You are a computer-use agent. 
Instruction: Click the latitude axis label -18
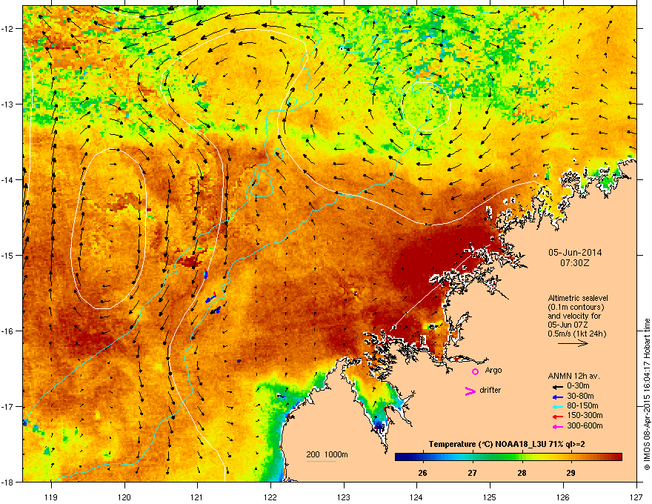point(8,482)
